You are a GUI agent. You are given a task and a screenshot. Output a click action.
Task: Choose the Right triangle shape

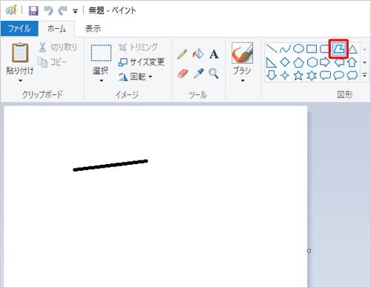(272, 62)
